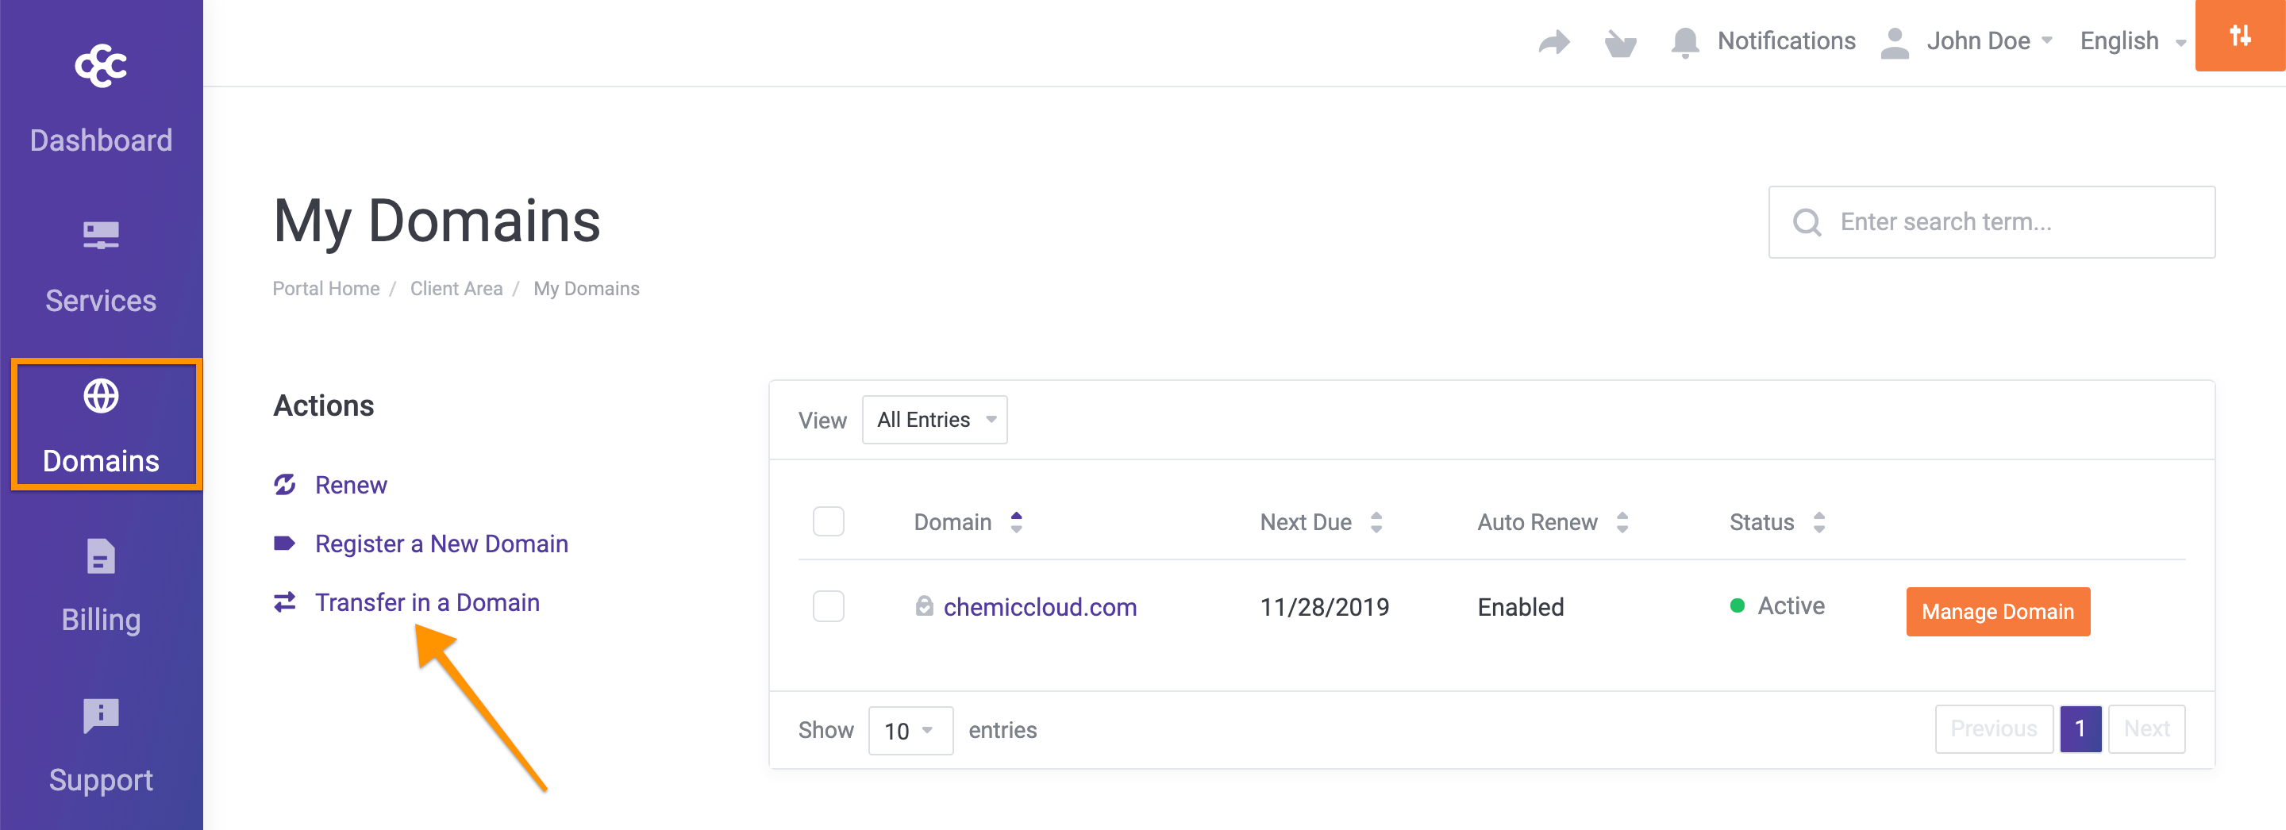The width and height of the screenshot is (2286, 830).
Task: Toggle the padlock icon beside chemiccloud.com
Action: [924, 606]
